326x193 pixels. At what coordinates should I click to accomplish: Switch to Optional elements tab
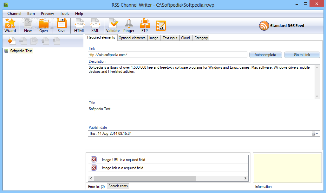coord(132,38)
